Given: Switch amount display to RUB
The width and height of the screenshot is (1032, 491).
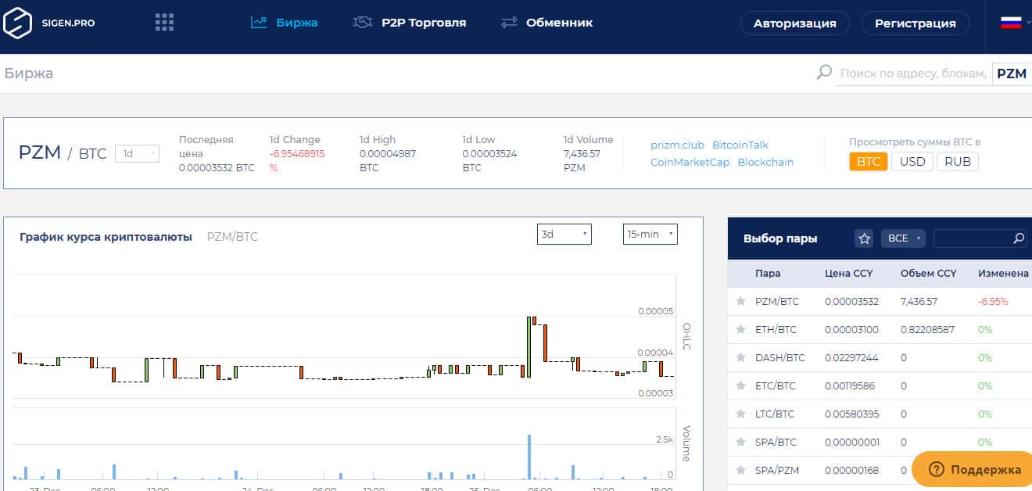Looking at the screenshot, I should [958, 162].
